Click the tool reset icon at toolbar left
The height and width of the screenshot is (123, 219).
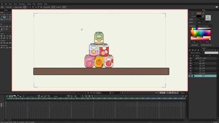click(x=2, y=7)
